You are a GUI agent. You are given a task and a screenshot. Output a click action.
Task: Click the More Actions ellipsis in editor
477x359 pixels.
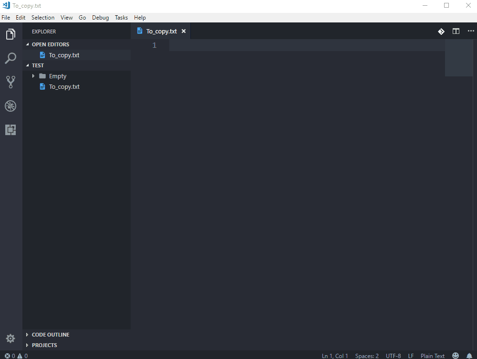(471, 31)
